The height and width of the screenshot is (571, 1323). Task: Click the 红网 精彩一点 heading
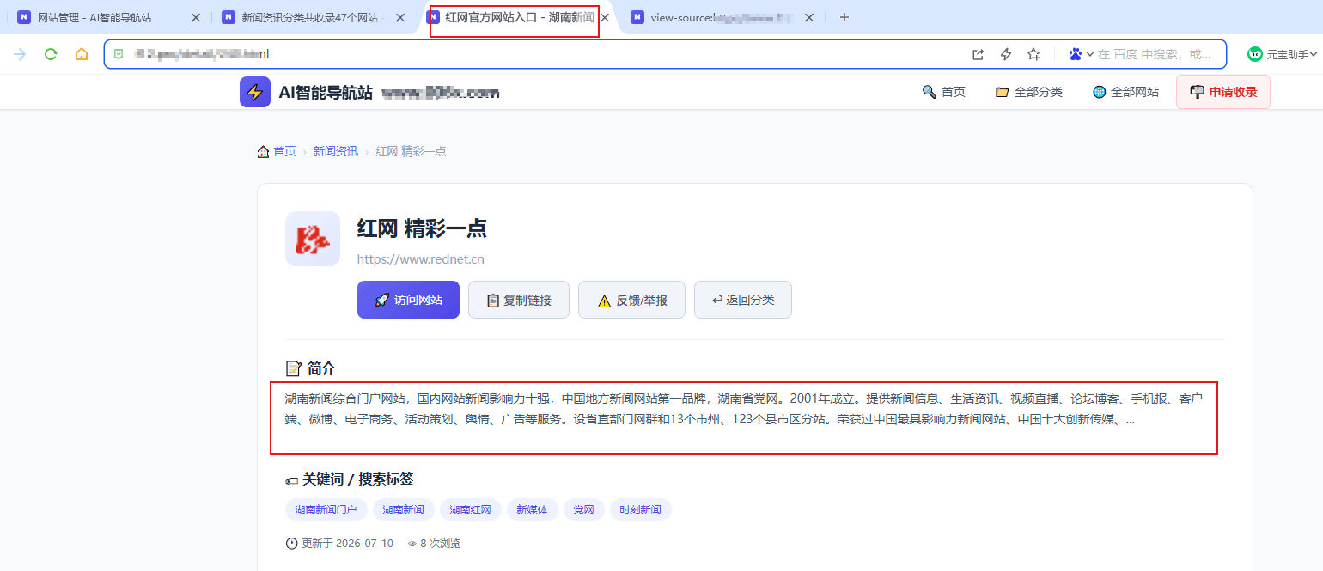422,228
